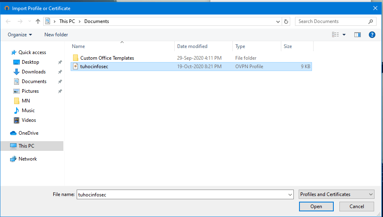Sort files by Date modified column
The width and height of the screenshot is (383, 217).
pyautogui.click(x=192, y=46)
